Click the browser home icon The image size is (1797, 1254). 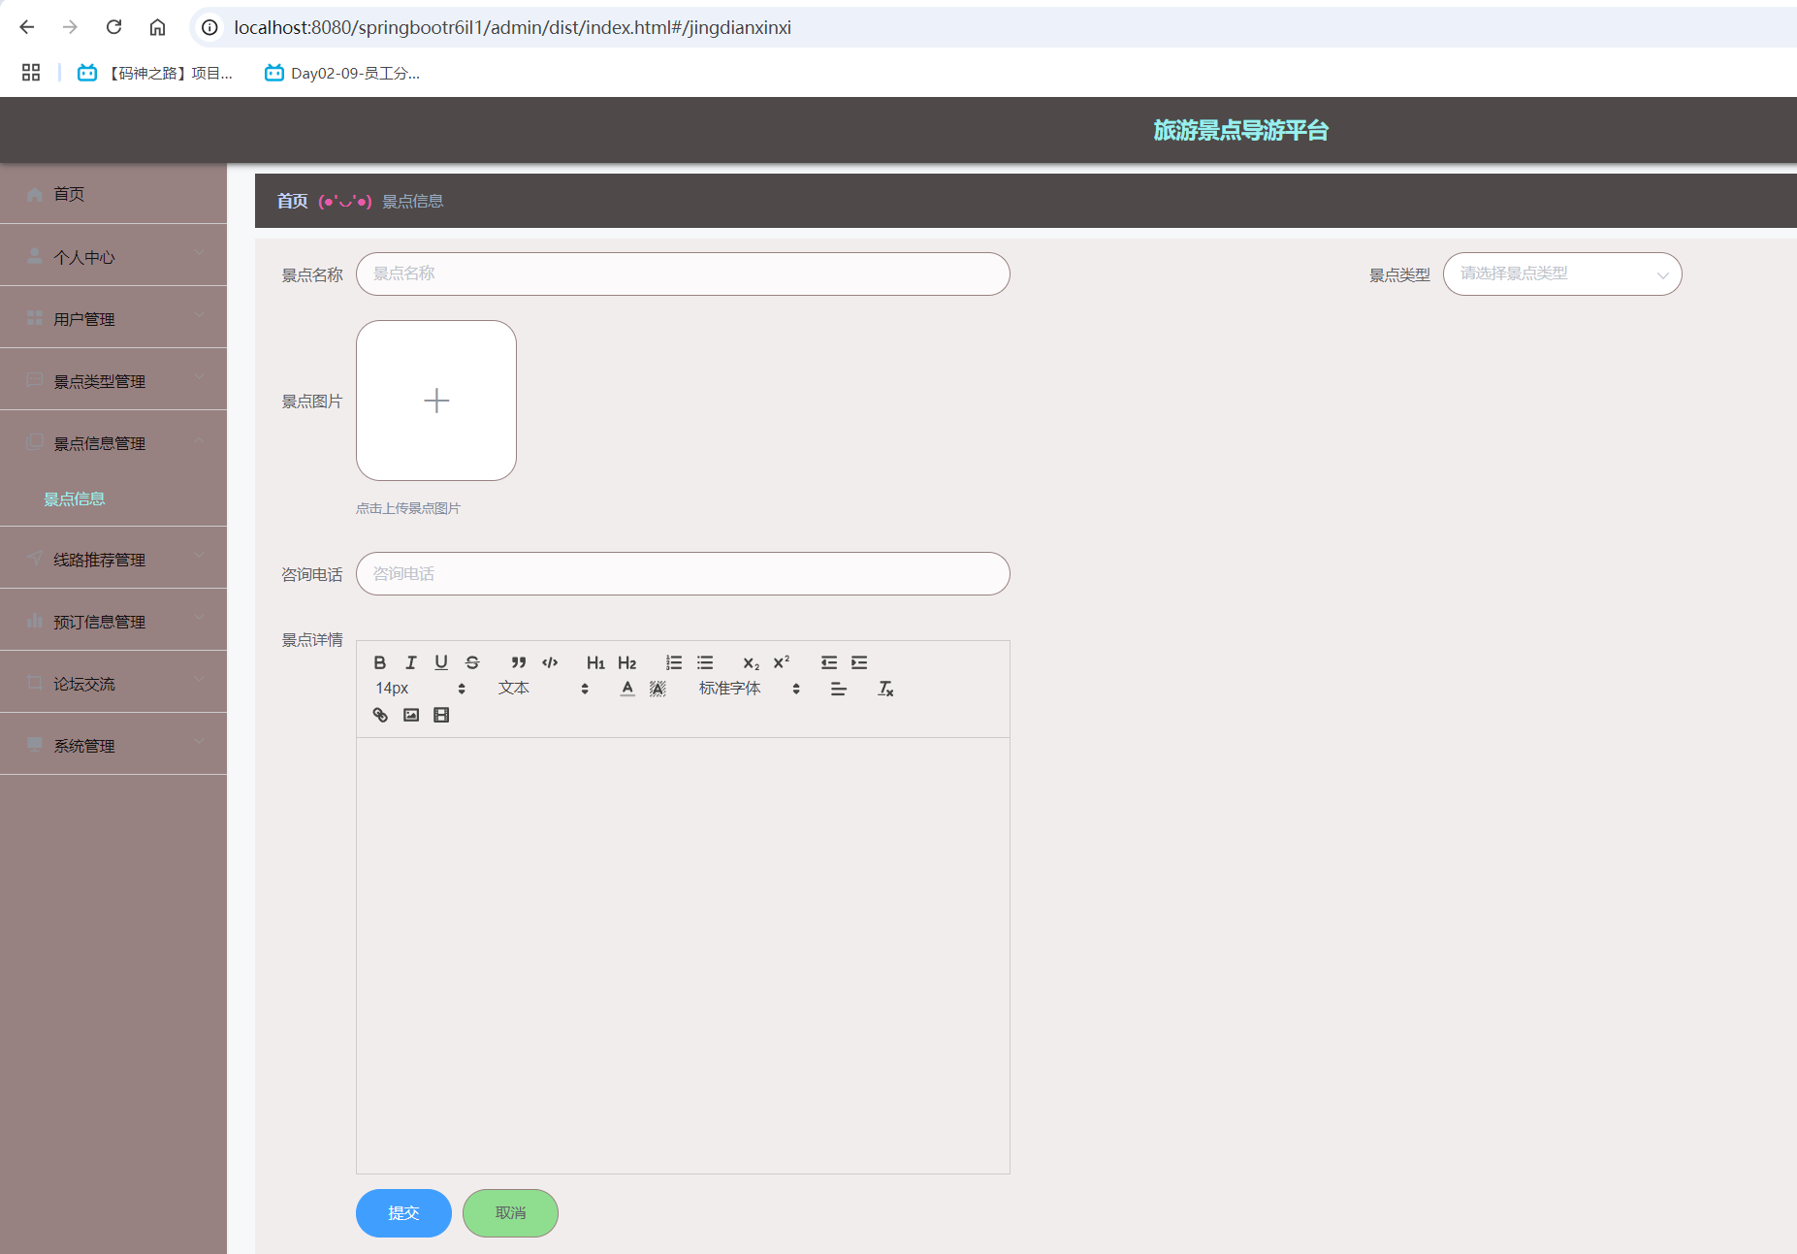tap(157, 27)
